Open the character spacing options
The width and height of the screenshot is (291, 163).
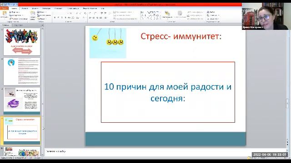coord(73,18)
